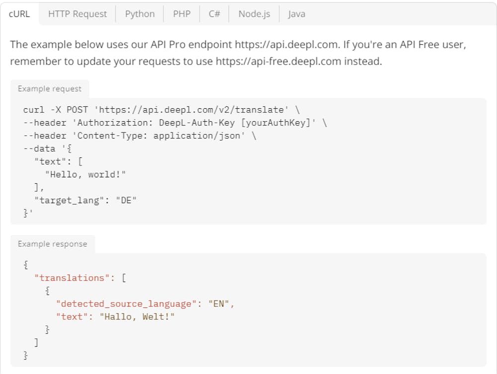
Task: Click the Example request label
Action: 50,89
